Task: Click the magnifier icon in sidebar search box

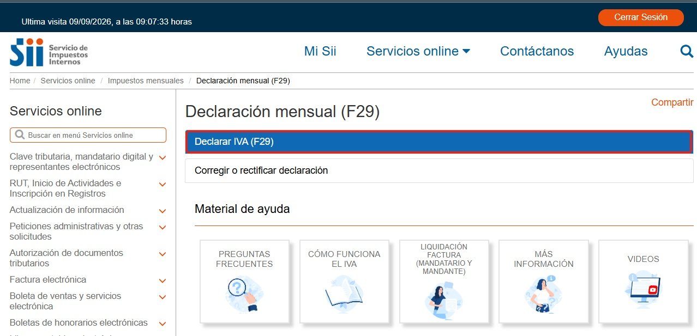Action: pos(20,135)
